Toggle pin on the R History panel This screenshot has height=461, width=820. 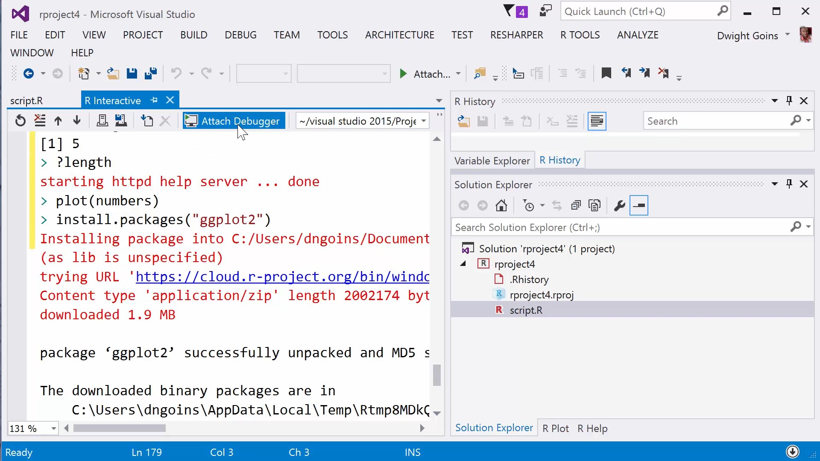[x=789, y=101]
